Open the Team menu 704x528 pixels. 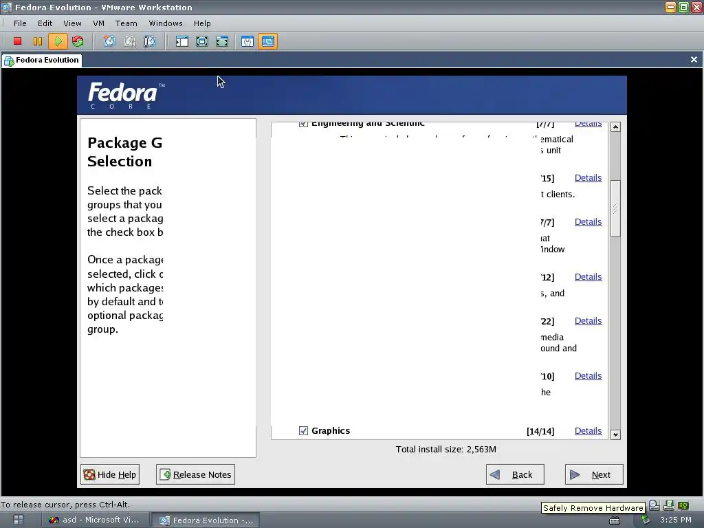click(126, 23)
